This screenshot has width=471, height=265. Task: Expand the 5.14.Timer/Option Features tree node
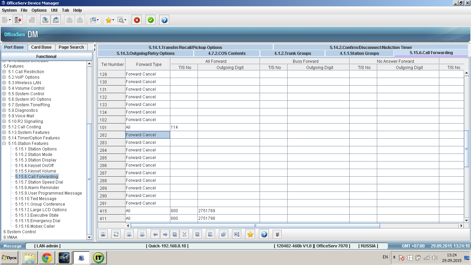click(x=4, y=138)
